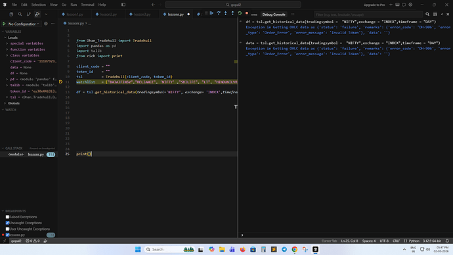Image resolution: width=453 pixels, height=255 pixels.
Task: Toggle the console view mode icon
Action: (435, 14)
